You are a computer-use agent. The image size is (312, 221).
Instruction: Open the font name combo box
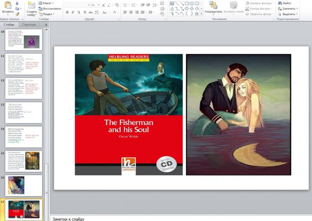click(77, 5)
